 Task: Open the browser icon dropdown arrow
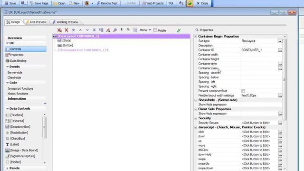[x=92, y=3]
